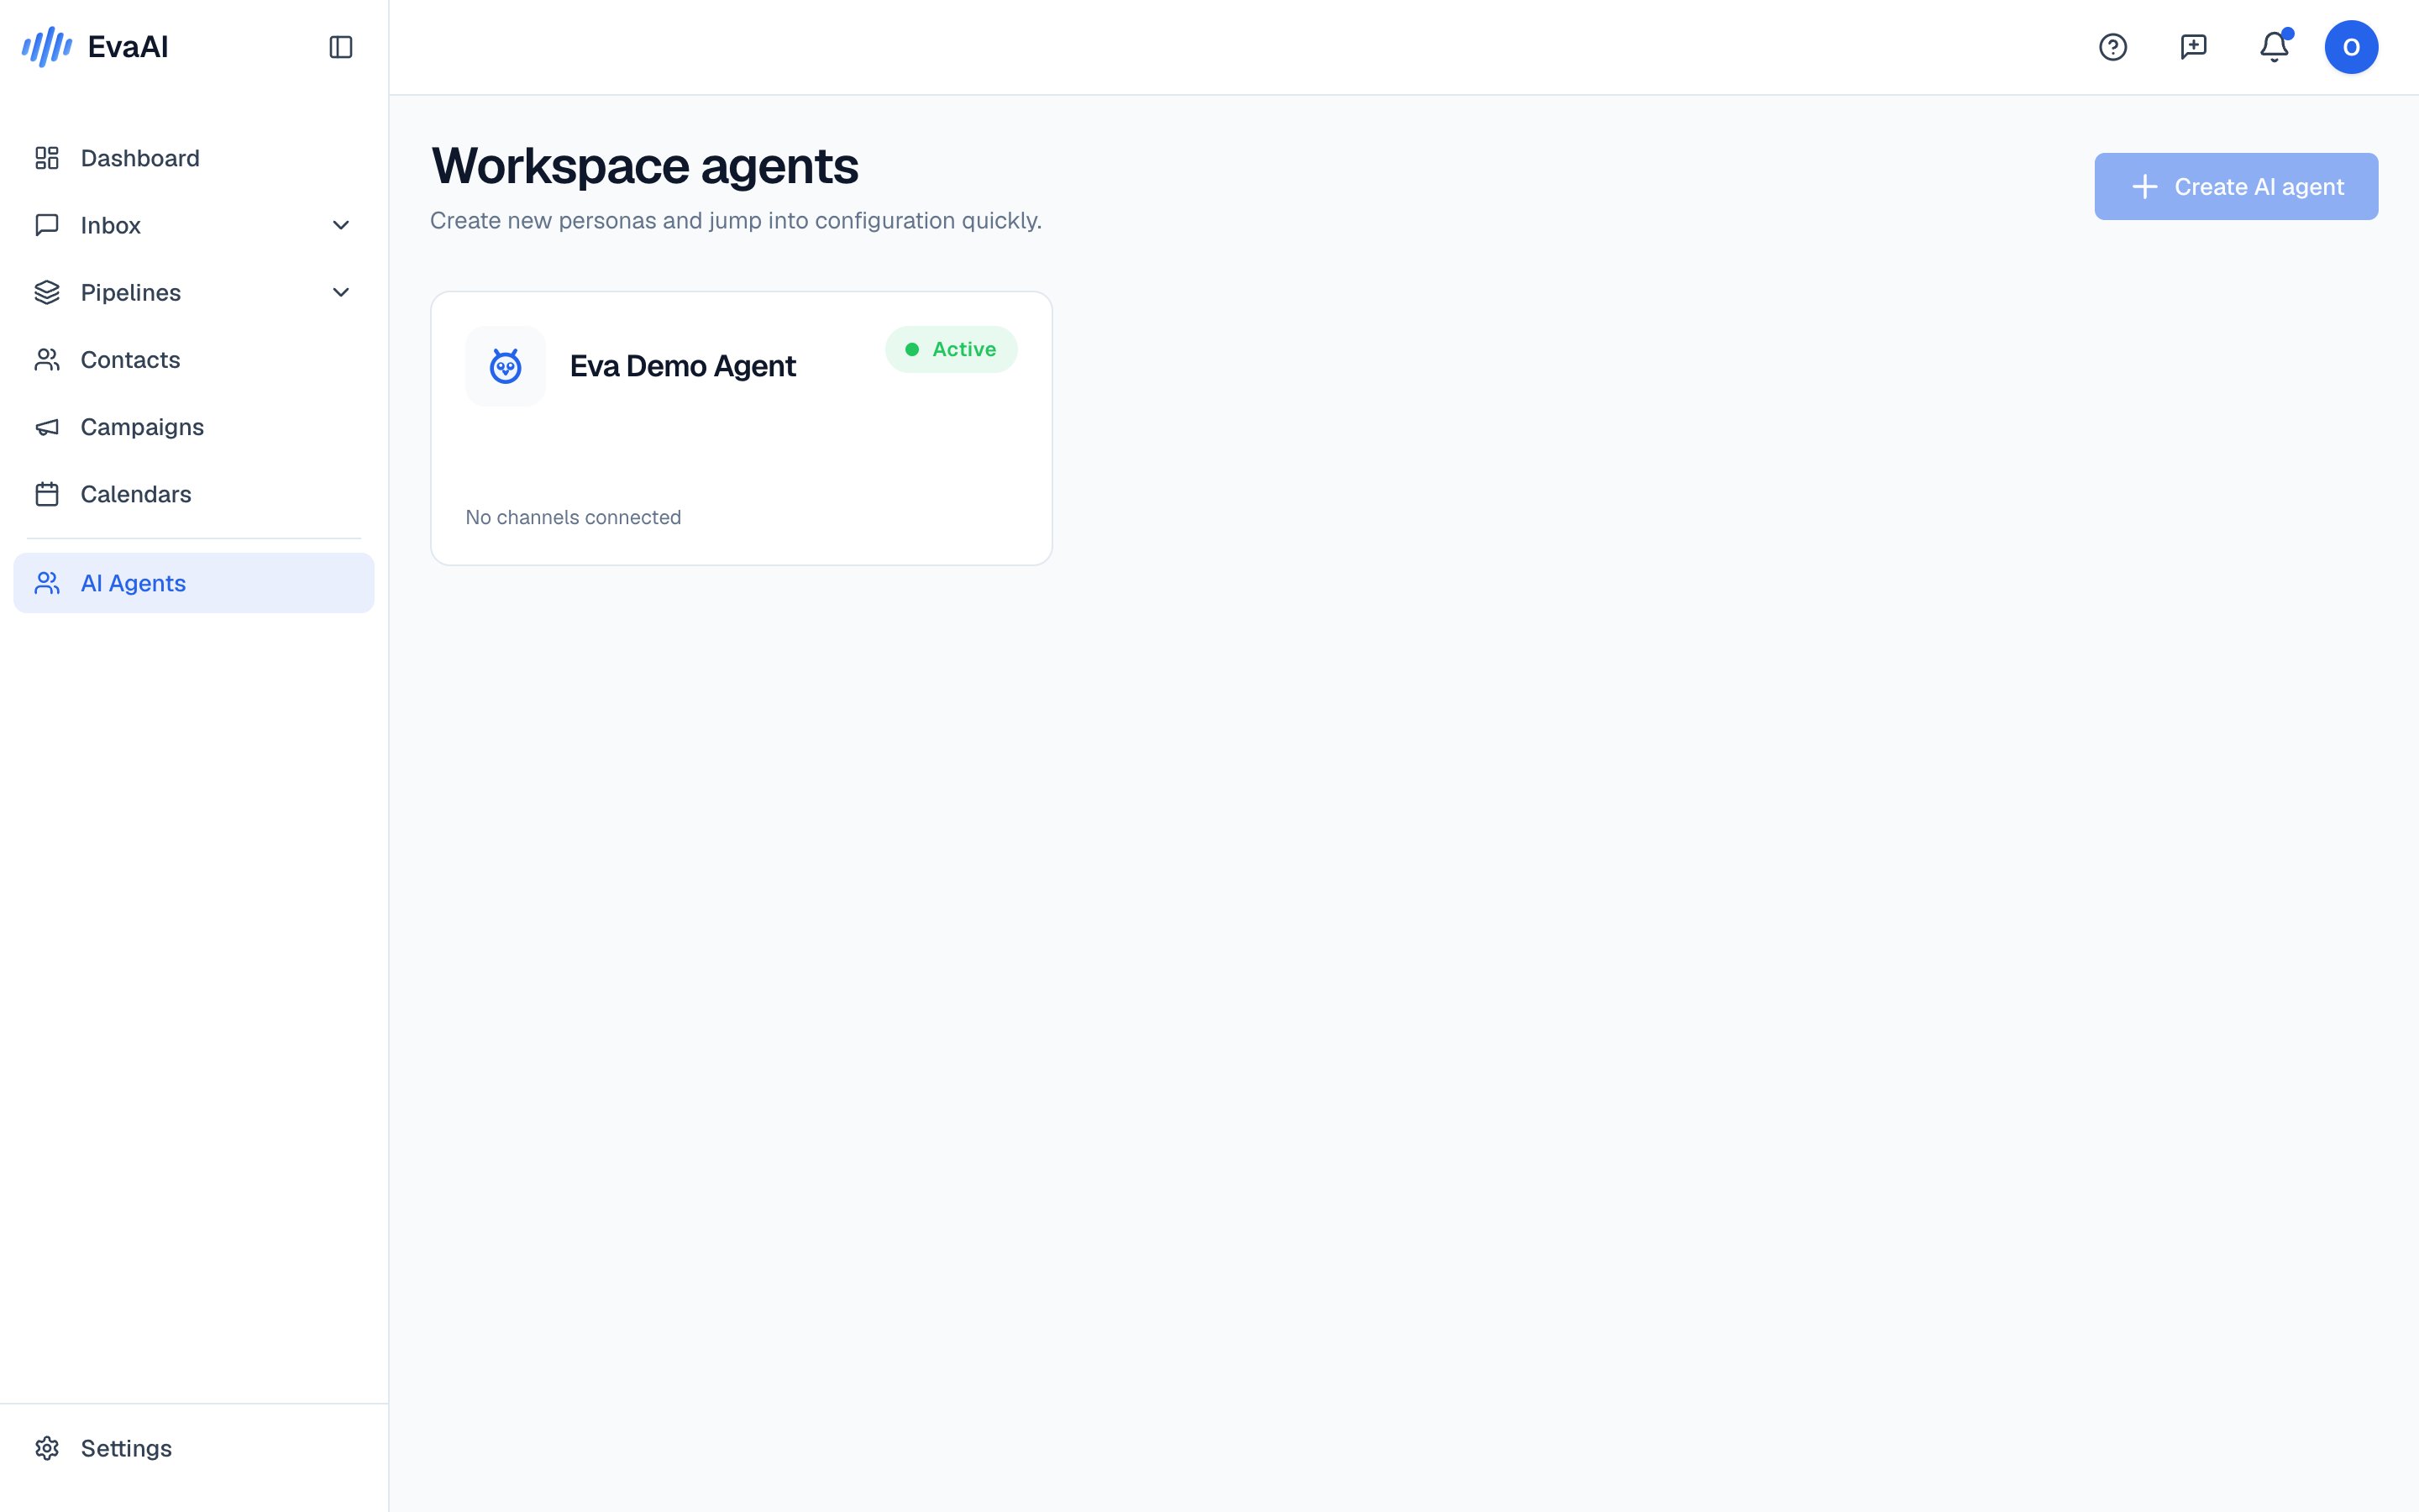Navigate to Contacts
This screenshot has height=1512, width=2419.
pyautogui.click(x=194, y=360)
